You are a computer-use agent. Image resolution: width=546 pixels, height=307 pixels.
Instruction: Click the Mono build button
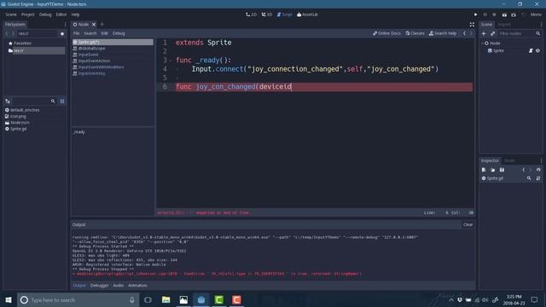click(x=536, y=14)
